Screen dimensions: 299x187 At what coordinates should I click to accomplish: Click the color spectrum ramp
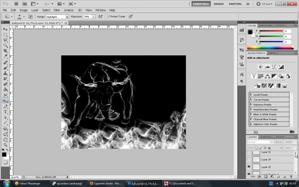click(x=270, y=48)
